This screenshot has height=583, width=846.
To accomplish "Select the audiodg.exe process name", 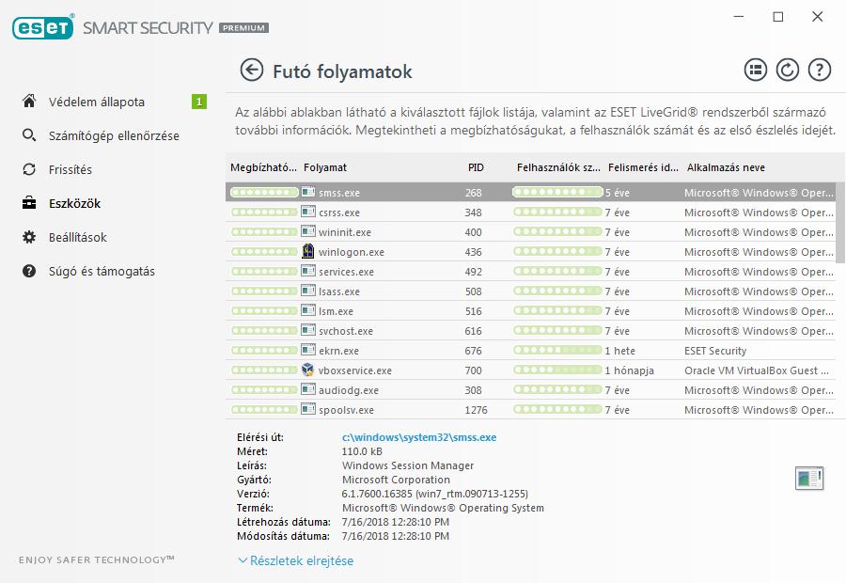I will 349,390.
